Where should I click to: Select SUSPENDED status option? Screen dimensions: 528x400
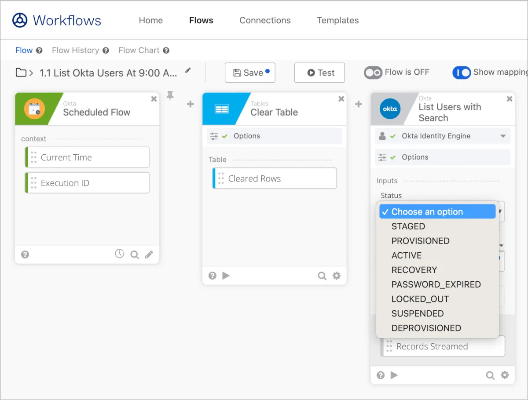tap(437, 313)
